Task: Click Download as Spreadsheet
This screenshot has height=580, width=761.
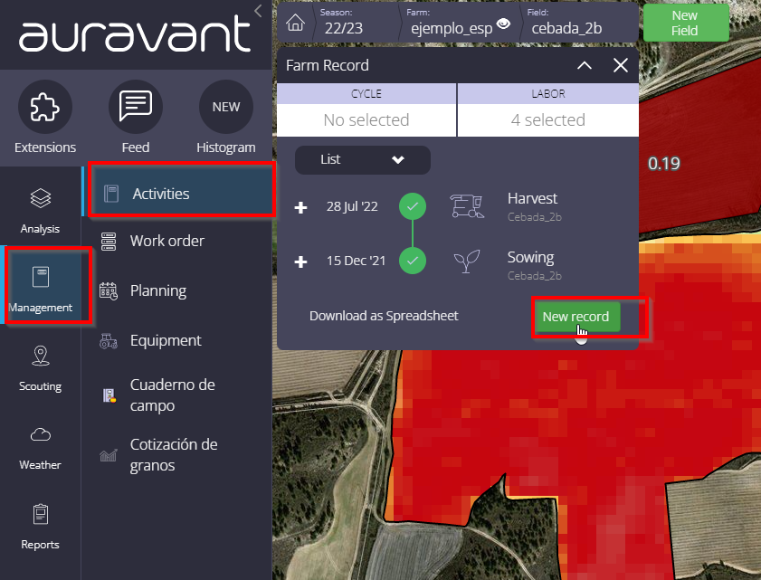Action: (384, 316)
